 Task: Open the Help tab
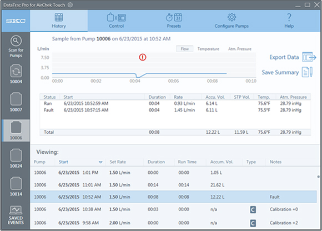(x=289, y=21)
